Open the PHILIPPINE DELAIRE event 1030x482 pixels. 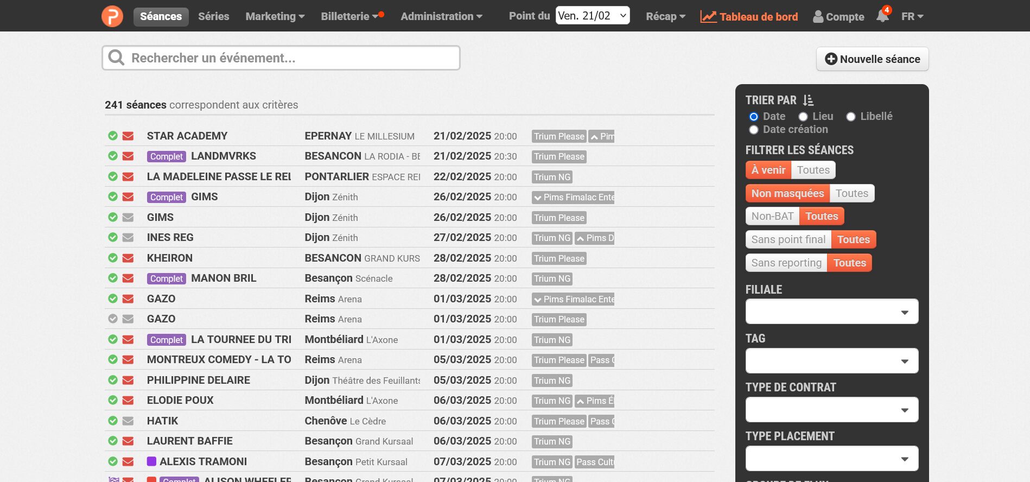[199, 380]
